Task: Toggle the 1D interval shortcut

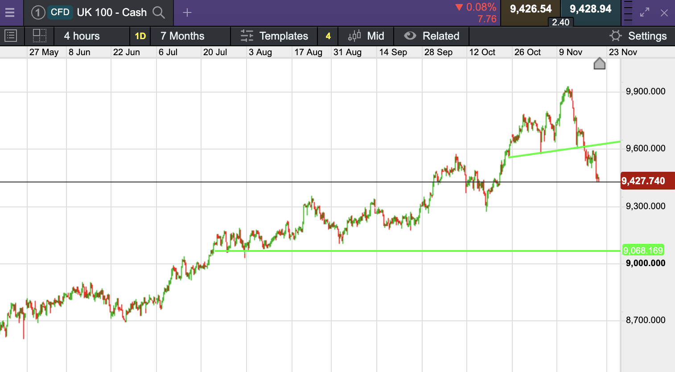Action: (140, 36)
